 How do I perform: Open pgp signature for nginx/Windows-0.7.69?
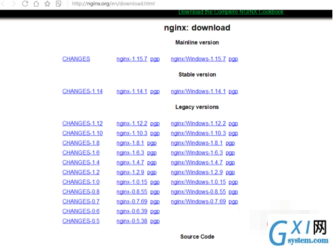tap(233, 202)
